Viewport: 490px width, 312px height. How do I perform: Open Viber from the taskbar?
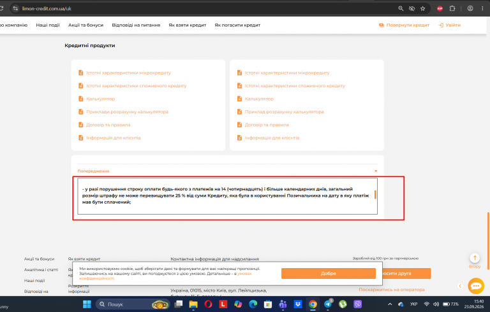(357, 304)
